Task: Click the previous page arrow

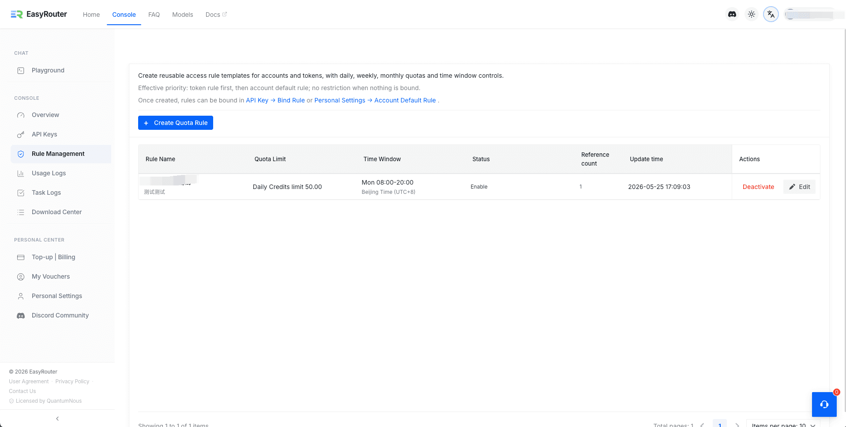Action: pos(702,425)
